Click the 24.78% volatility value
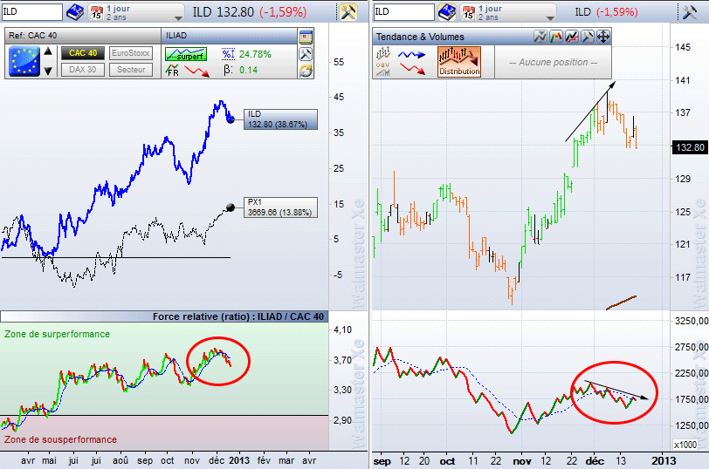The height and width of the screenshot is (469, 709). pos(255,54)
